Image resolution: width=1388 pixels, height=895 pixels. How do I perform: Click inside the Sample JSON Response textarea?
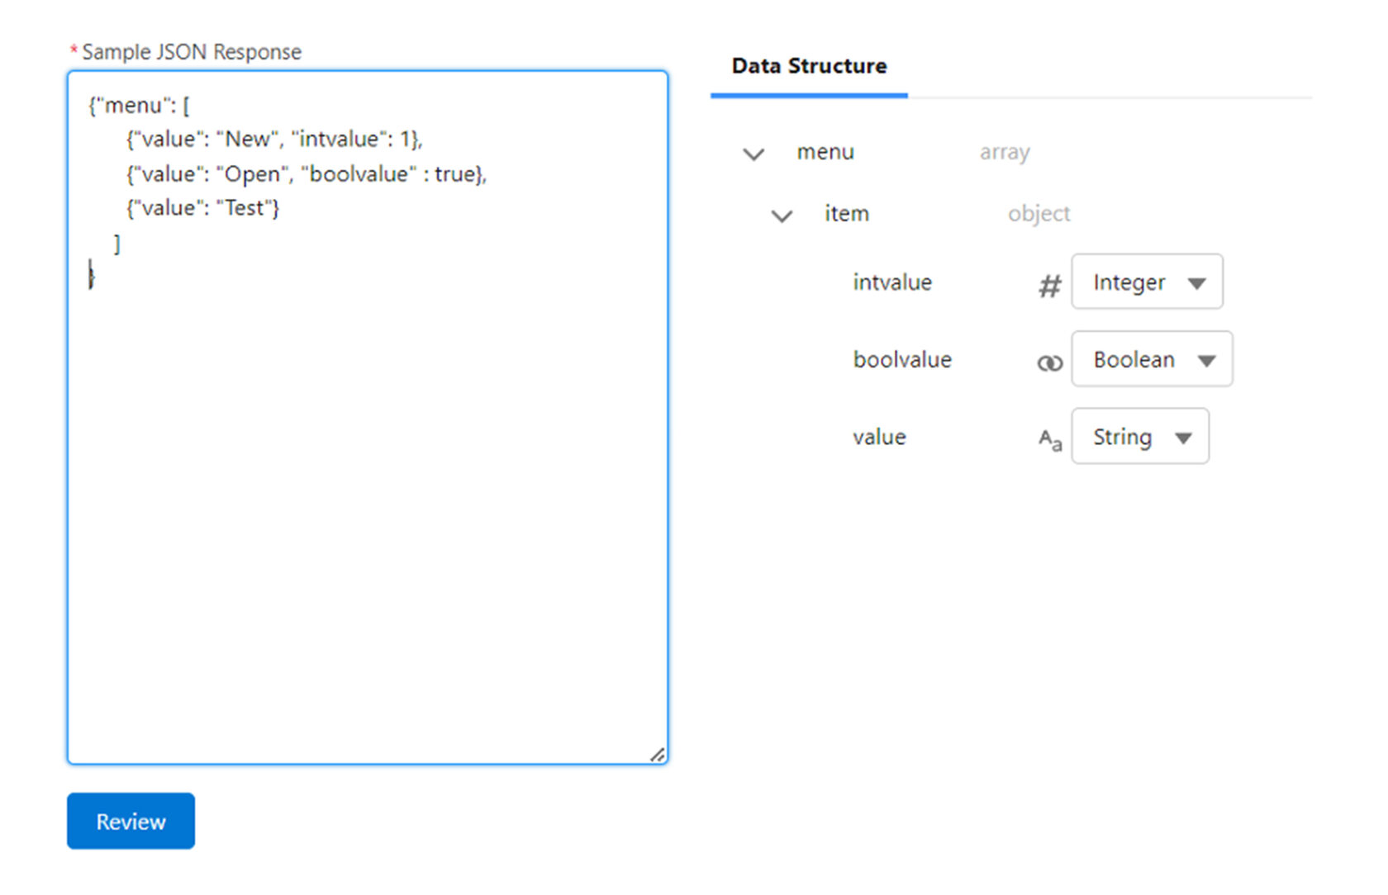(368, 418)
